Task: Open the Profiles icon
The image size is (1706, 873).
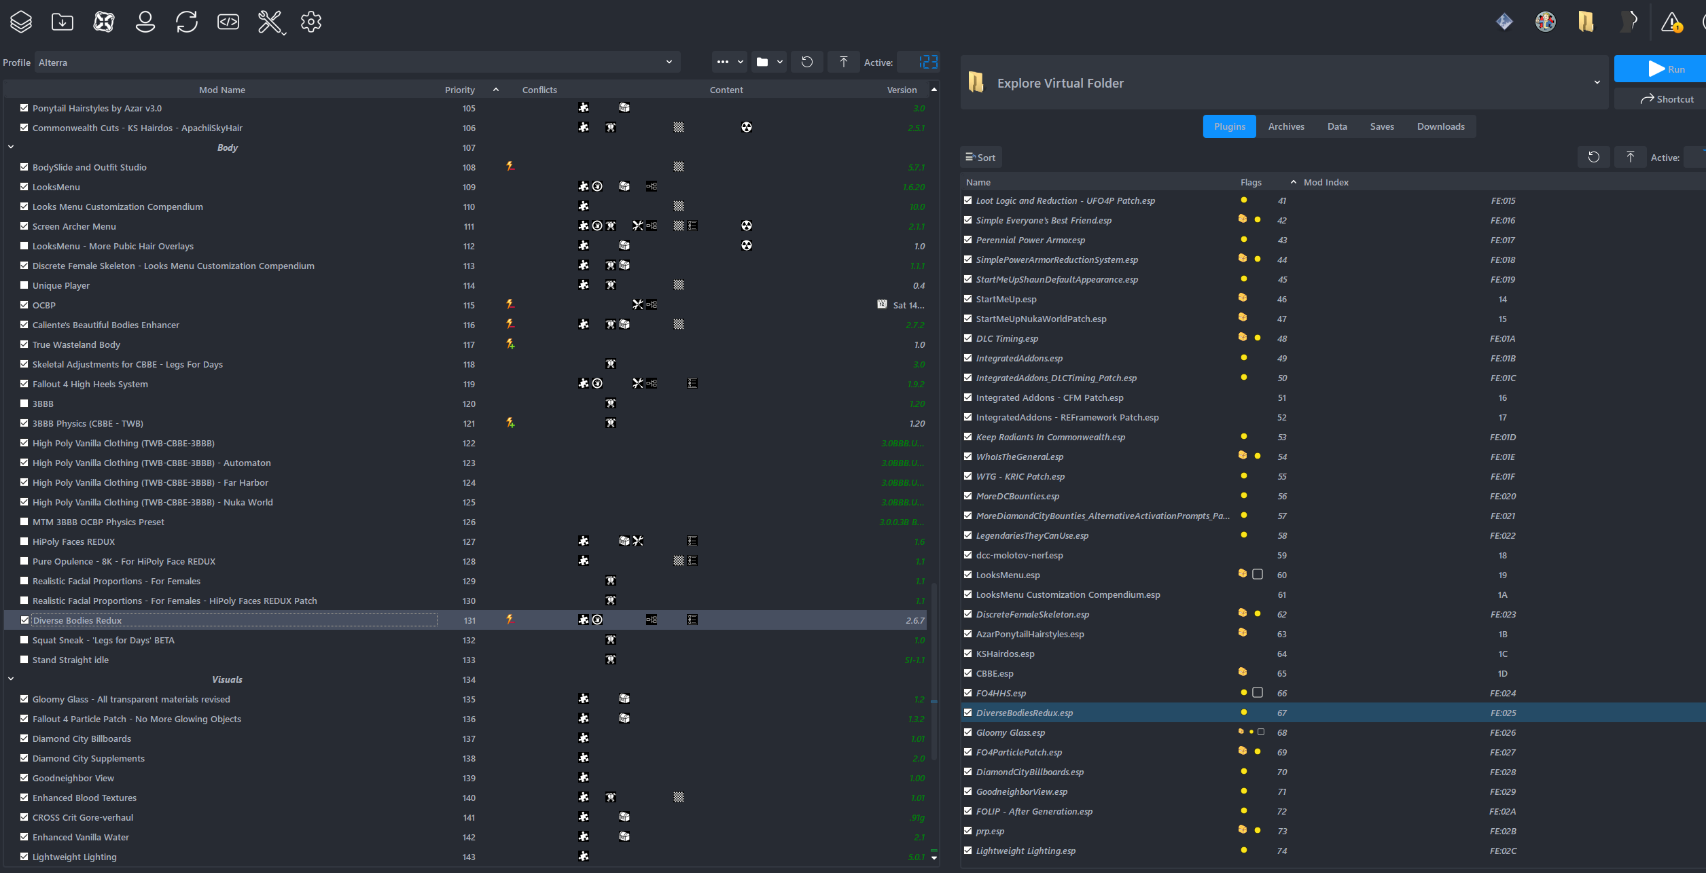Action: (145, 22)
